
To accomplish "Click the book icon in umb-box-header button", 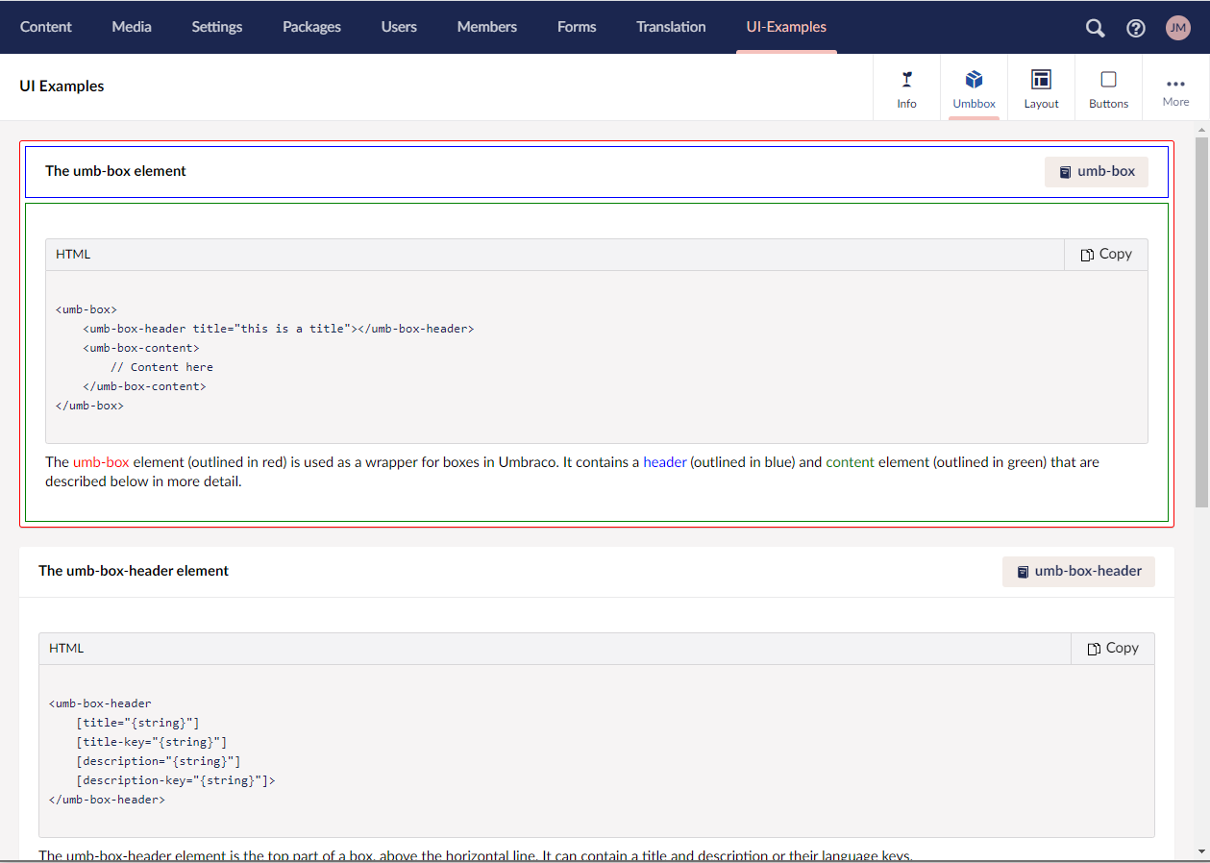I will coord(1023,572).
